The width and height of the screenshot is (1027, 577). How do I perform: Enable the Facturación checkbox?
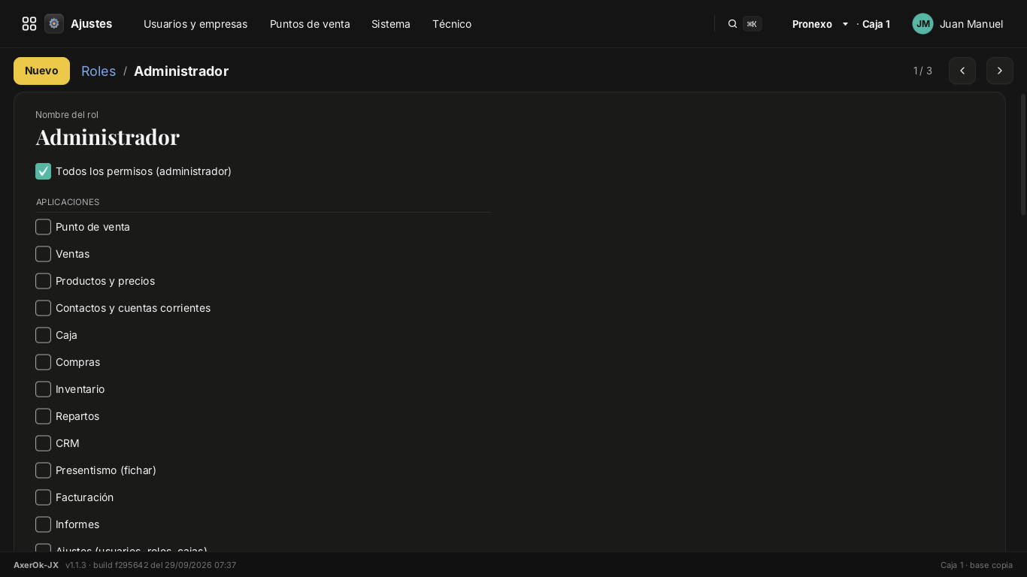pyautogui.click(x=43, y=497)
